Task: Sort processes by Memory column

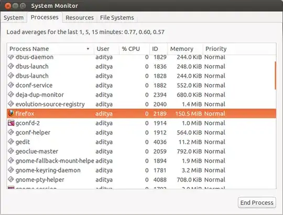Action: pos(185,49)
